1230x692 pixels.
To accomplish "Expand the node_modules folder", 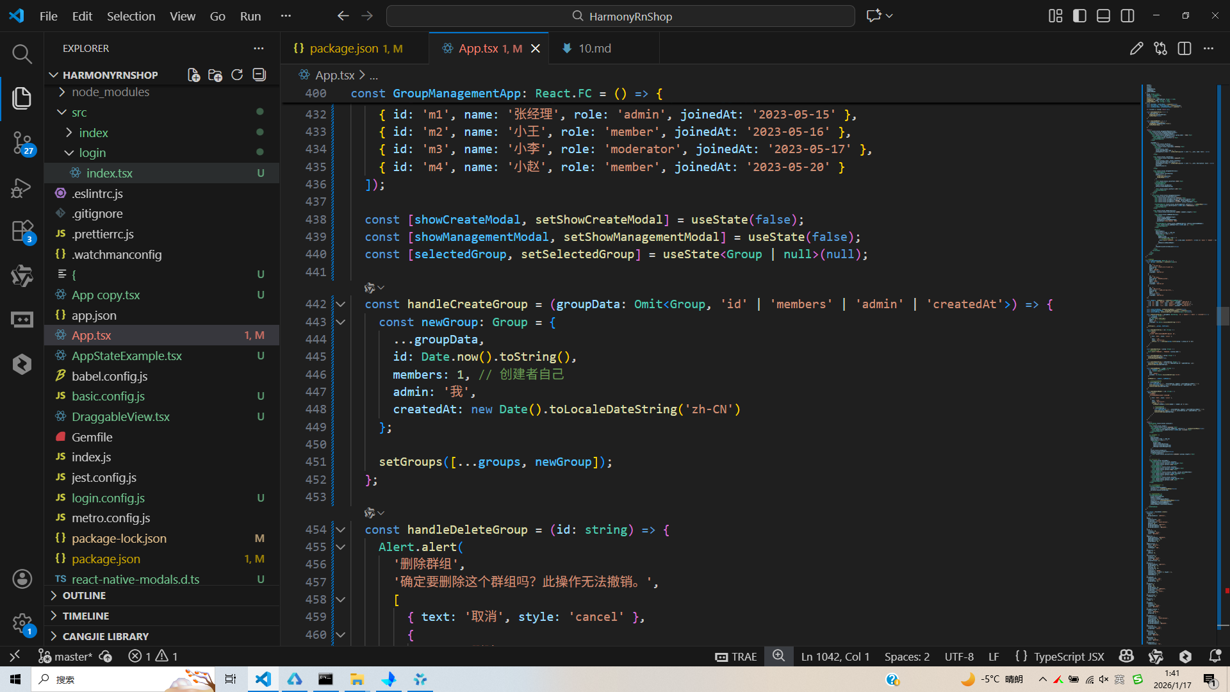I will tap(110, 92).
